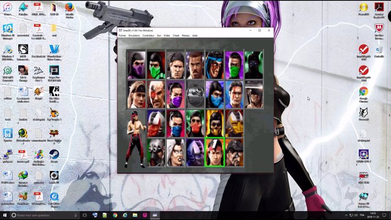The image size is (391, 220).
Task: Select white-haired Sindel portrait
Action: (175, 153)
